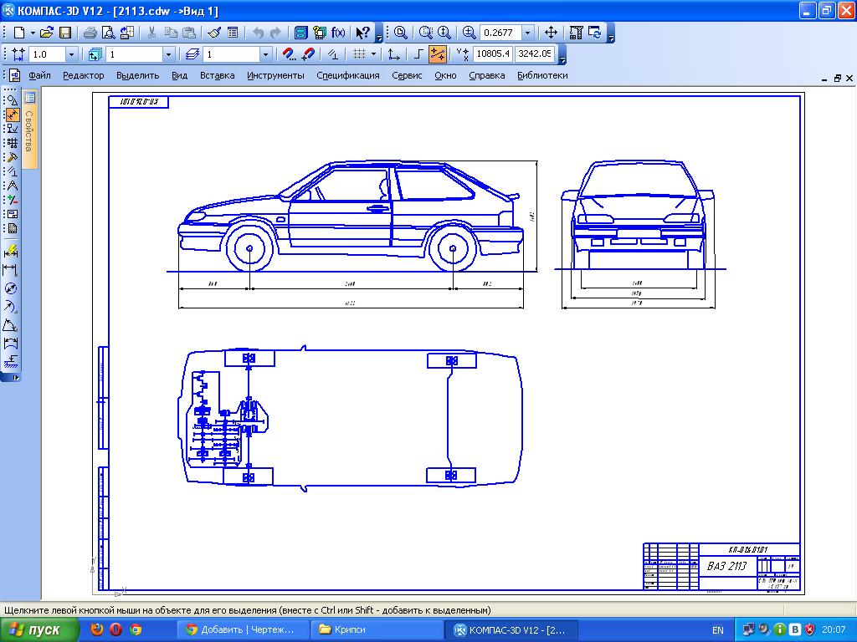Select the linear dimension tool
The image size is (857, 642).
[x=11, y=270]
